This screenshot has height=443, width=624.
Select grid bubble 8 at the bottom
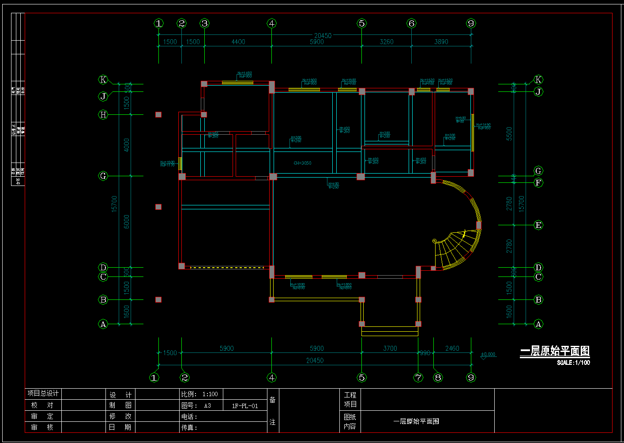tap(438, 377)
